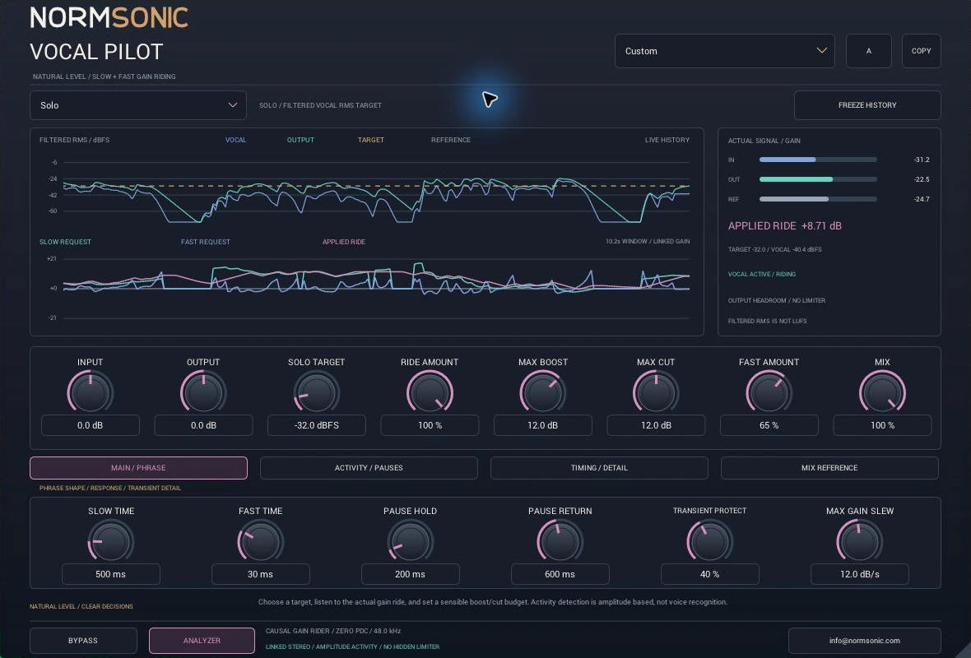The image size is (971, 658).
Task: Click the Input gain knob
Action: point(91,392)
